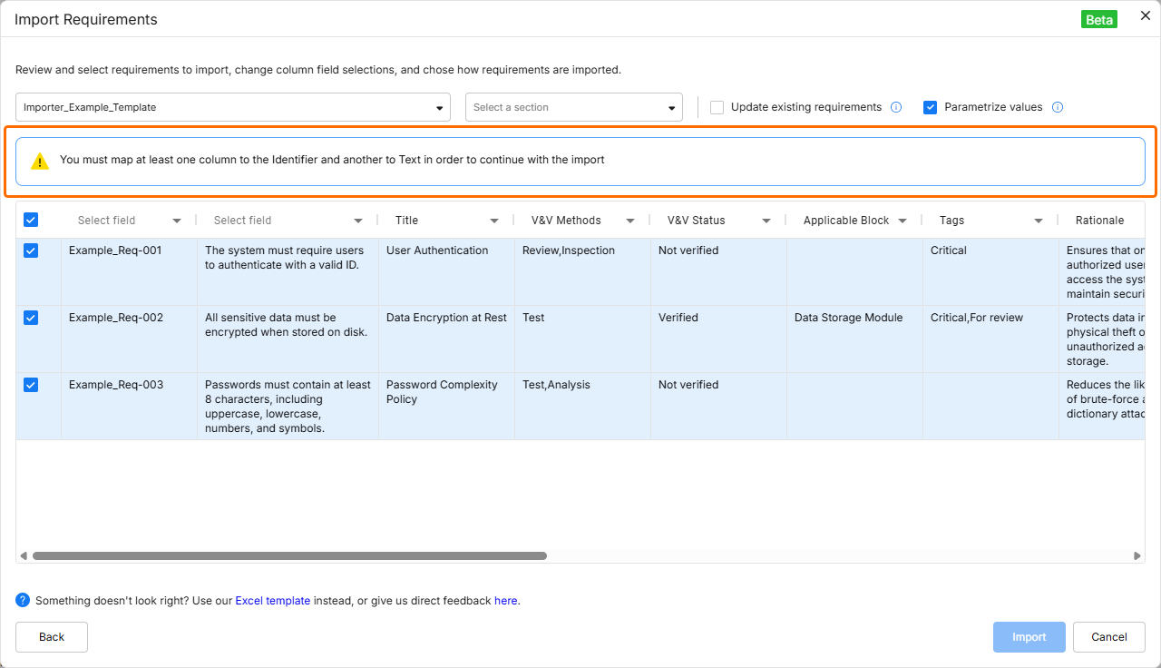Click the info icon next to Update existing requirements
Image resolution: width=1161 pixels, height=668 pixels.
896,107
